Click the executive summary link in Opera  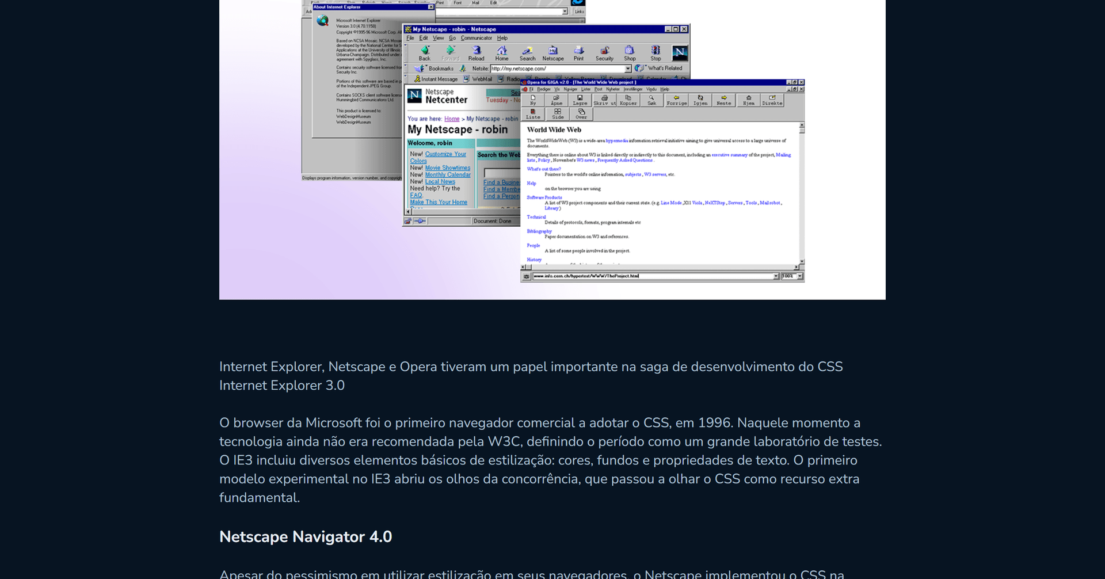click(729, 155)
